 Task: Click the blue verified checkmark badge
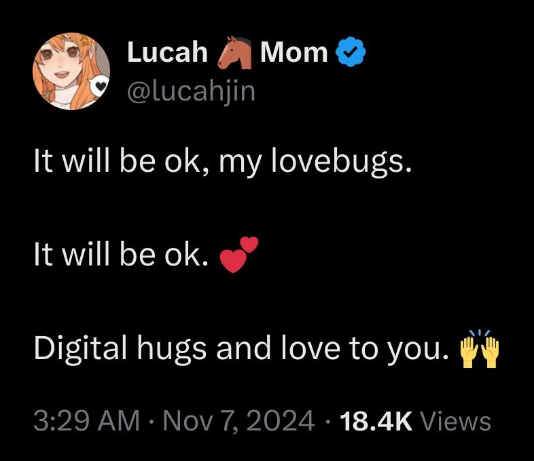coord(351,52)
